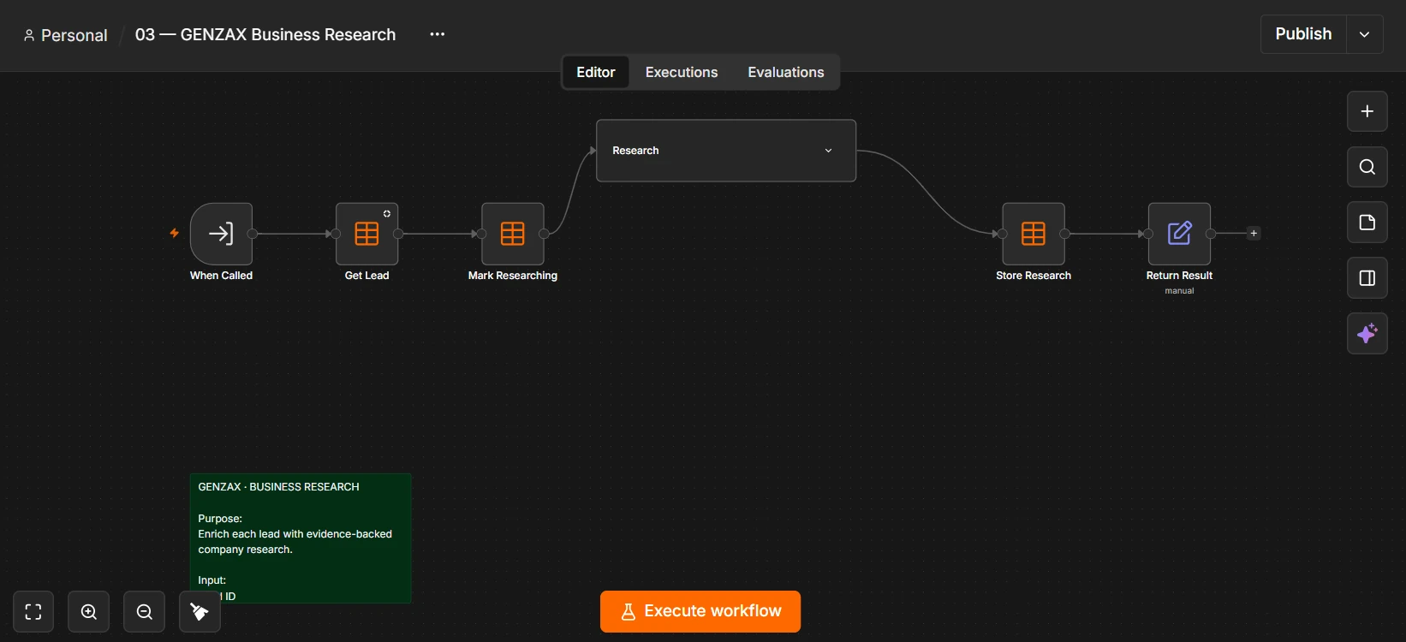Click the plus connector after Return Result
Screen dimensions: 1406x642
(x=1254, y=233)
